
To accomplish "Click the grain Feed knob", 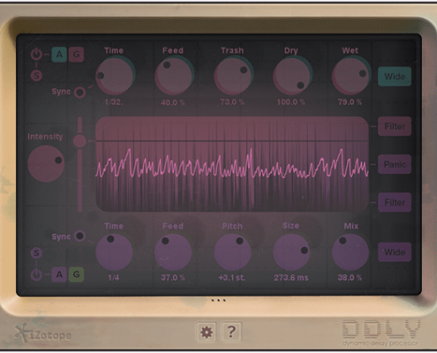I will (173, 252).
